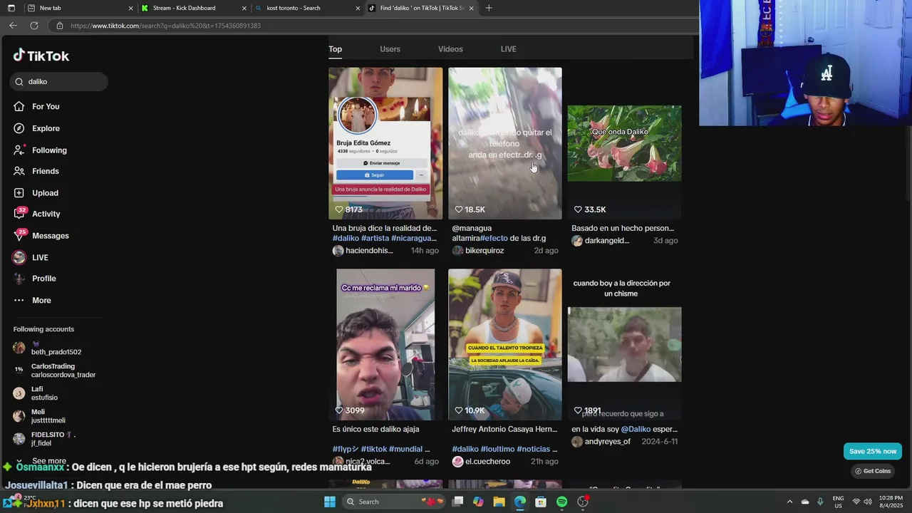Image resolution: width=912 pixels, height=513 pixels.
Task: Go back in the browser
Action: (13, 26)
